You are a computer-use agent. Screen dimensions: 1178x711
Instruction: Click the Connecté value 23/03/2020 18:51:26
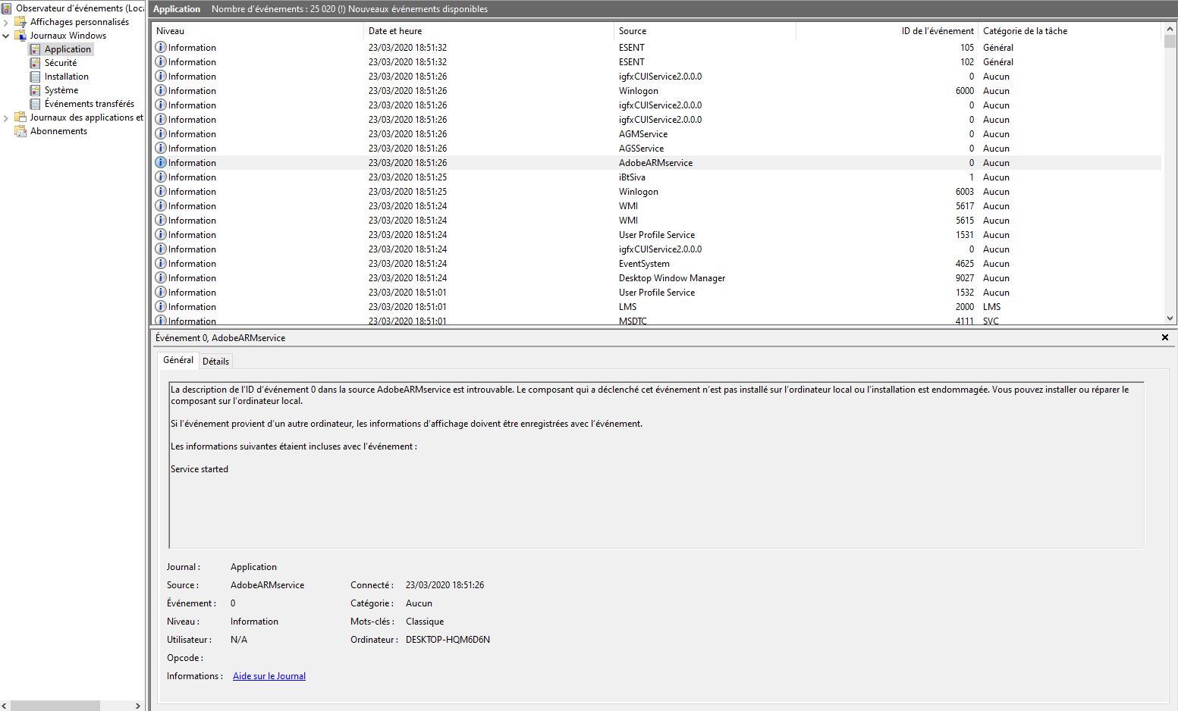click(444, 585)
